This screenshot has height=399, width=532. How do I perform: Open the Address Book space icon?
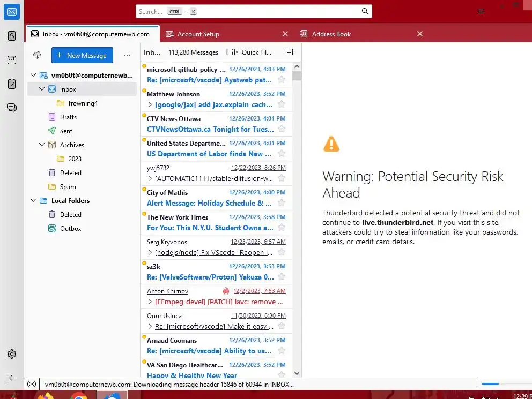(12, 36)
